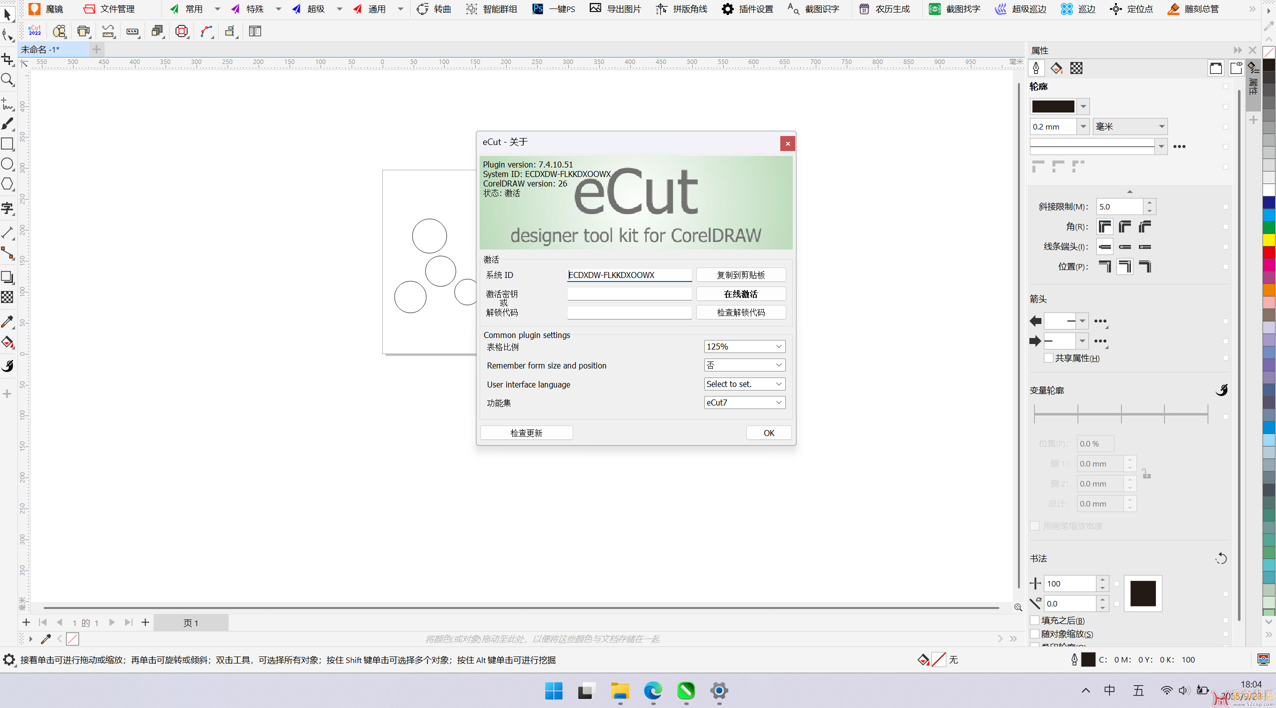Select the Zoom tool in toolbox
Viewport: 1276px width, 708px height.
coord(8,79)
